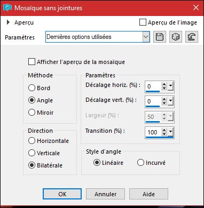The width and height of the screenshot is (204, 208).
Task: Choose the Horizontale direction
Action: (x=32, y=141)
